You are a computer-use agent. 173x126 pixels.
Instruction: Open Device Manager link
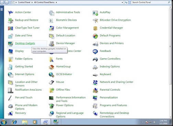pos(66,43)
